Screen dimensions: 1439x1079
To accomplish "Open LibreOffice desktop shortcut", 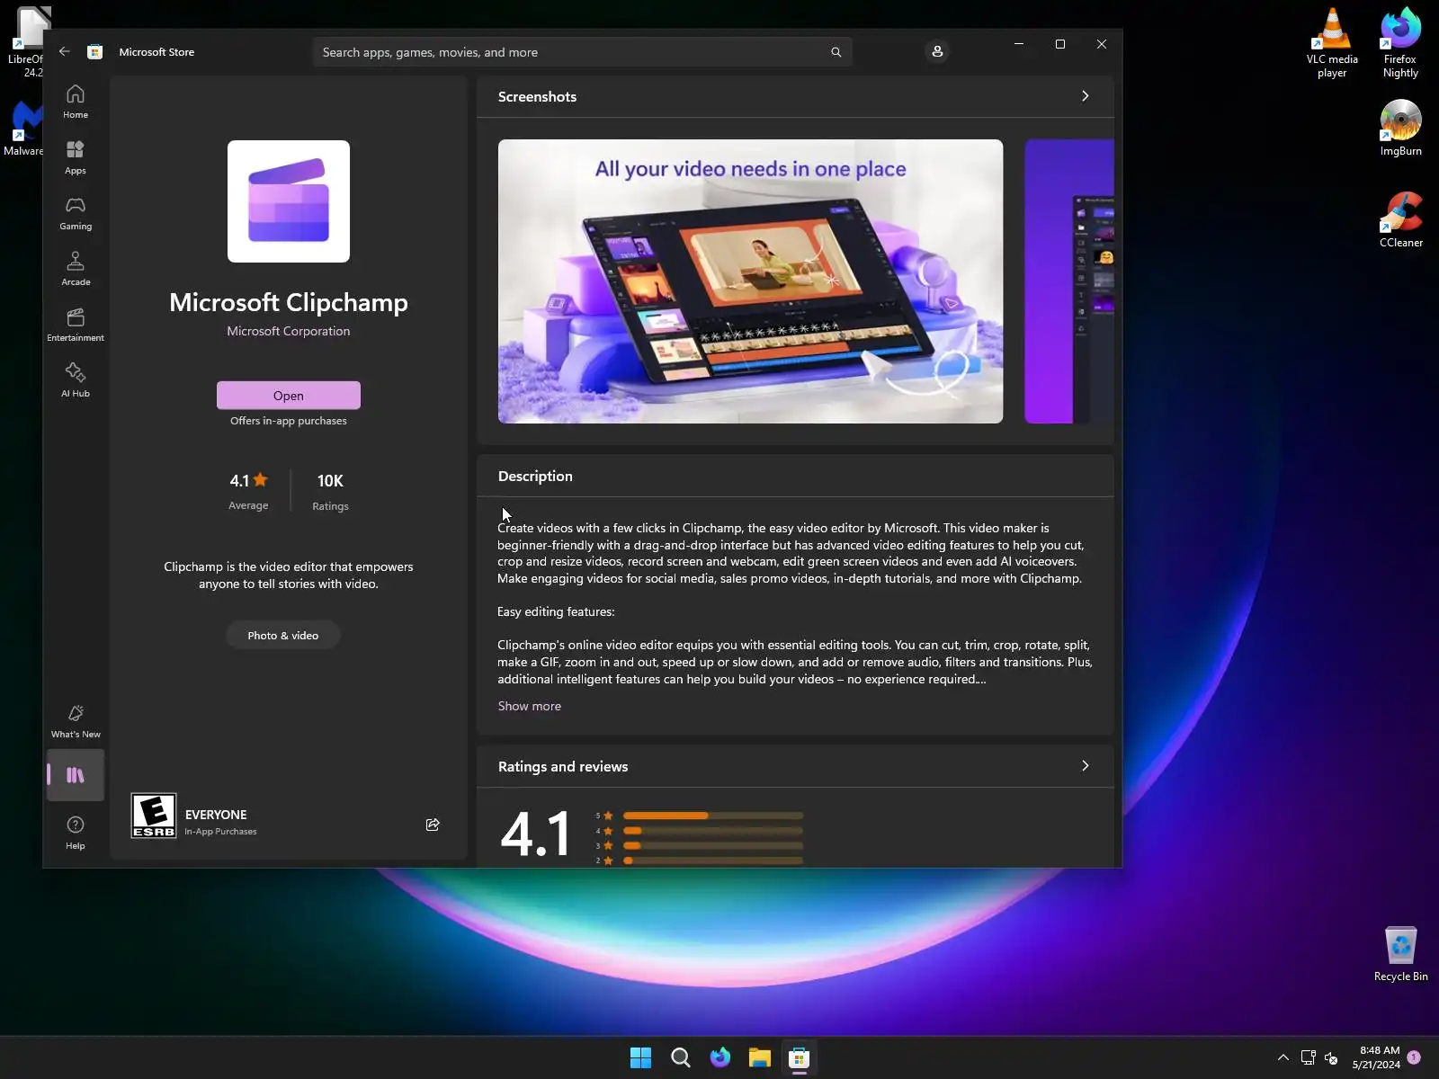I will pos(25,43).
